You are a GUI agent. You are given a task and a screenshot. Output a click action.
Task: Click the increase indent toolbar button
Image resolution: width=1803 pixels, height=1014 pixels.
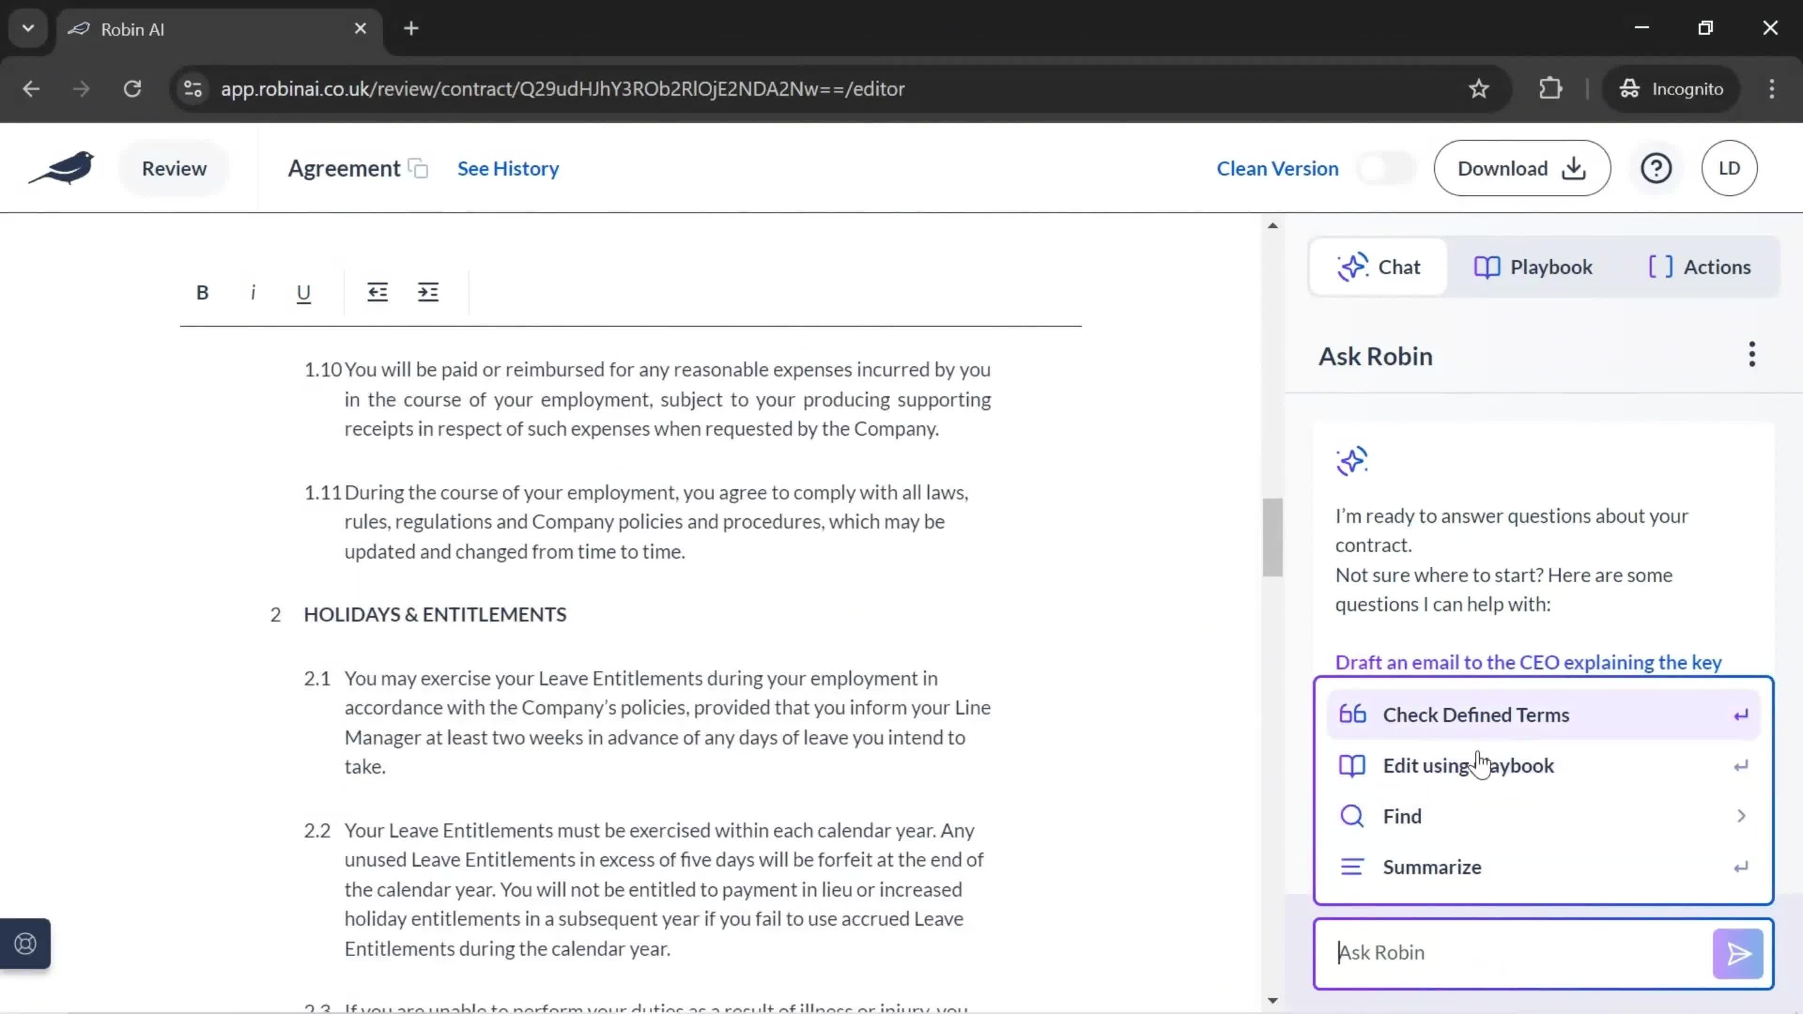pyautogui.click(x=429, y=292)
